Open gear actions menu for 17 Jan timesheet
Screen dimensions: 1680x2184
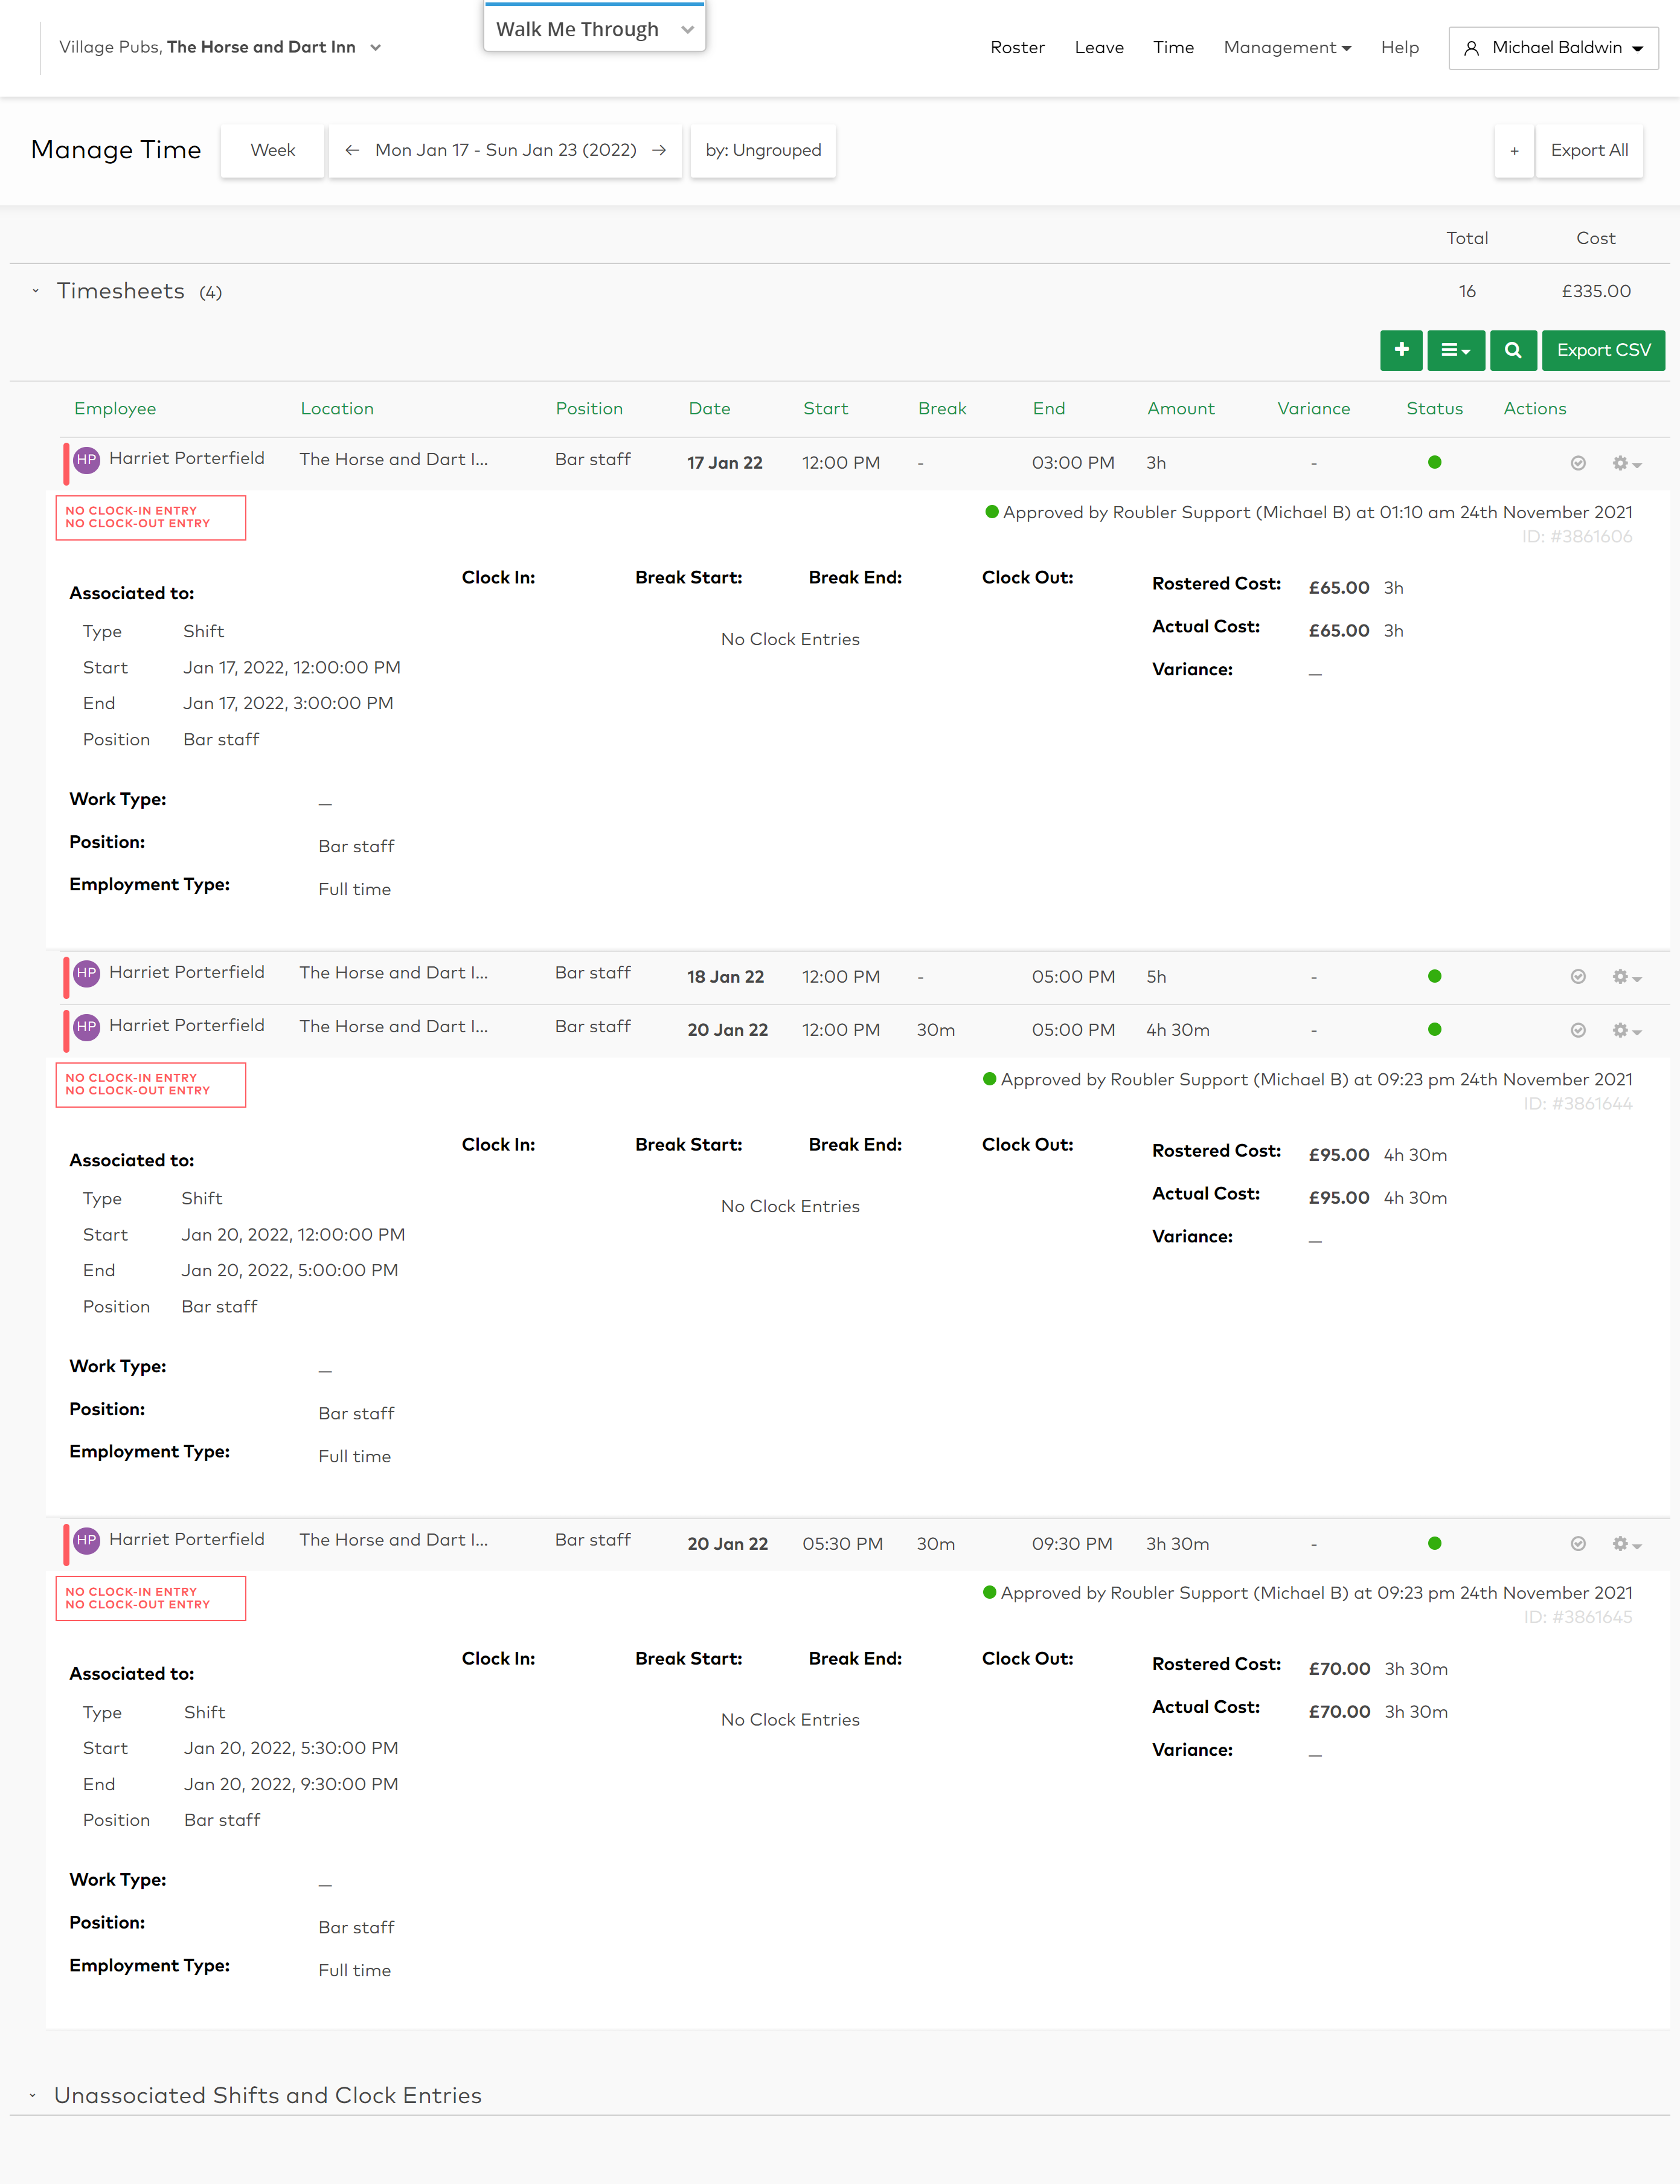click(1626, 463)
